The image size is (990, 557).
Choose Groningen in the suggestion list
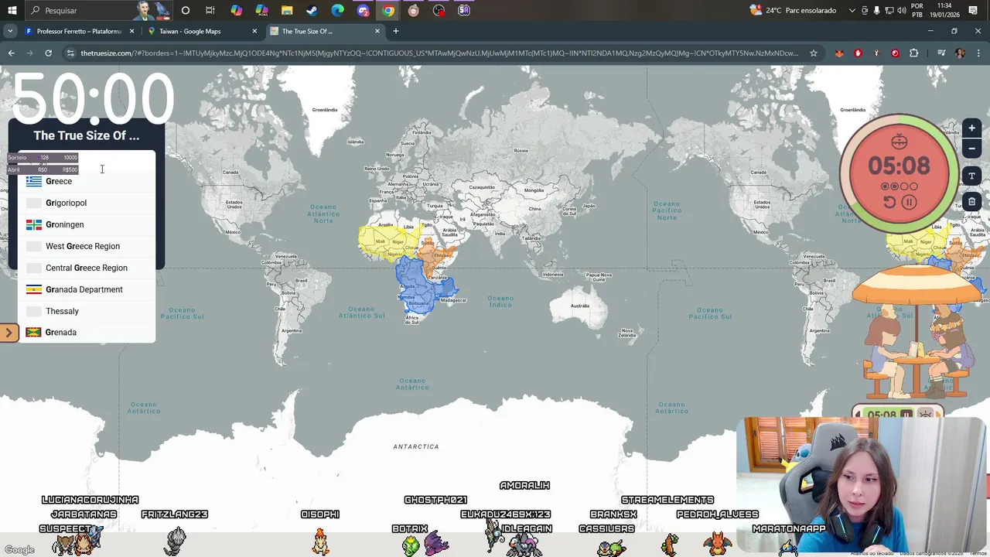click(87, 224)
